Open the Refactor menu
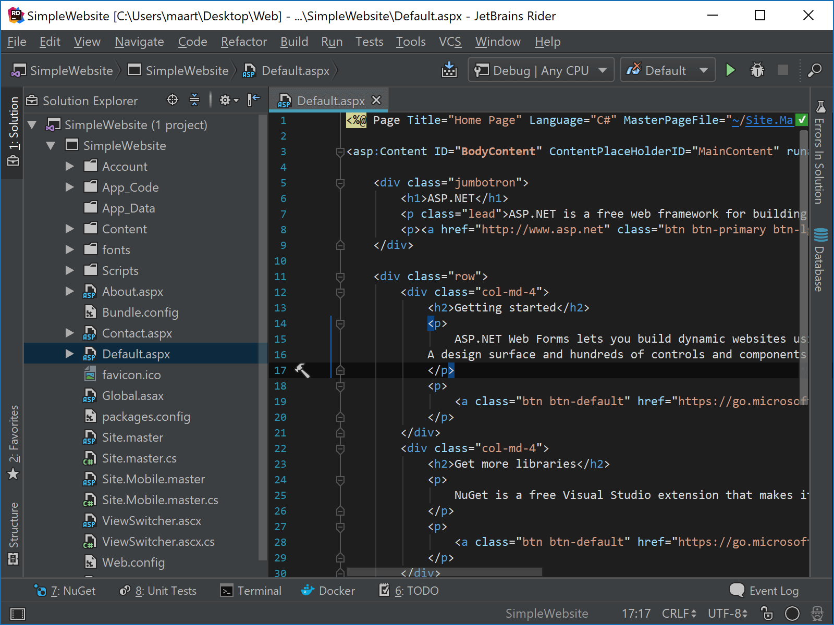The height and width of the screenshot is (625, 834). (x=243, y=42)
